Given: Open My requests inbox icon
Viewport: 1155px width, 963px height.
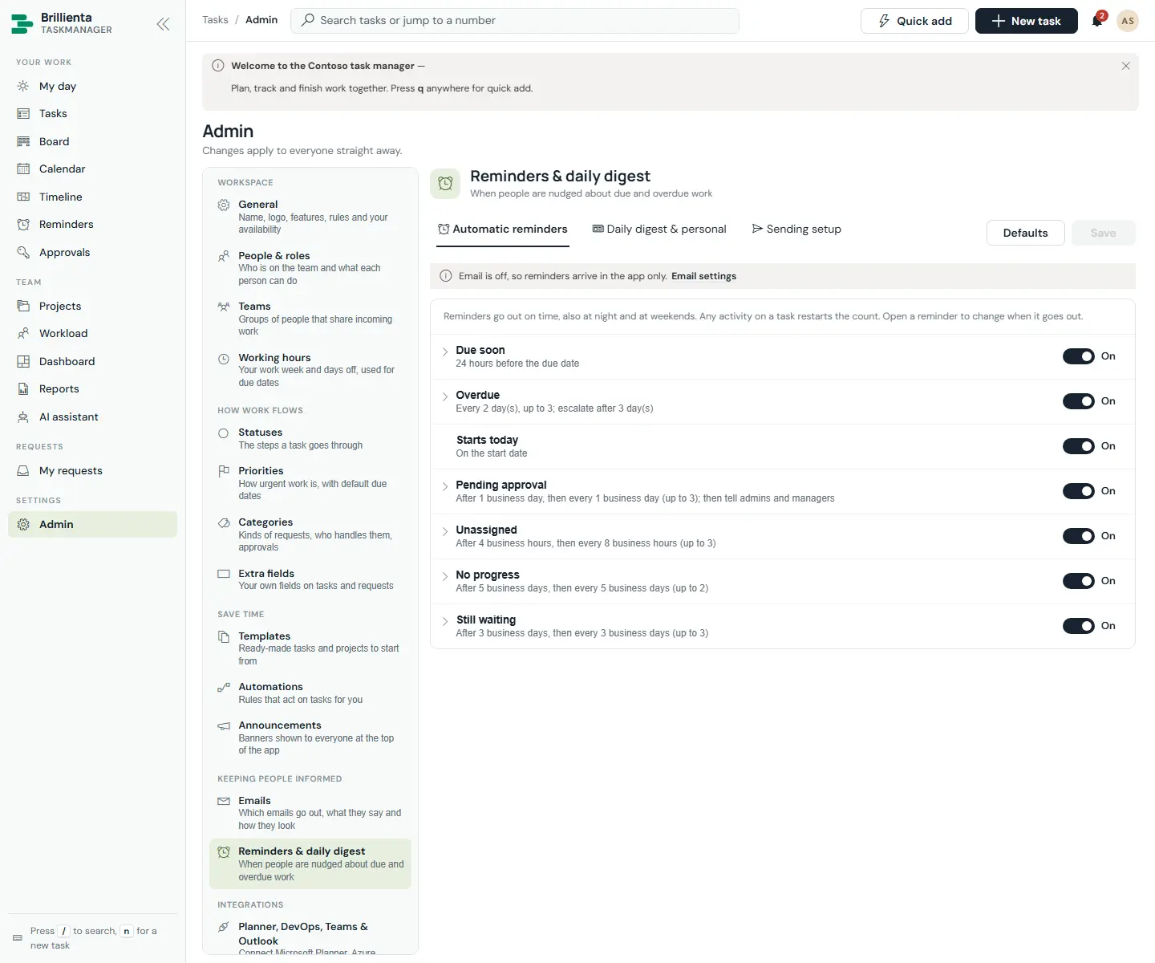Looking at the screenshot, I should click(x=23, y=470).
